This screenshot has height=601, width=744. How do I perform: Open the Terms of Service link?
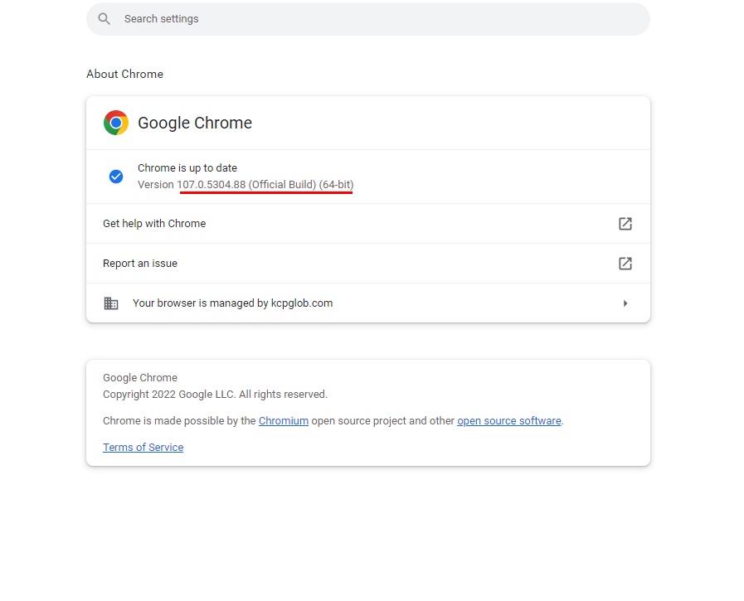coord(143,448)
